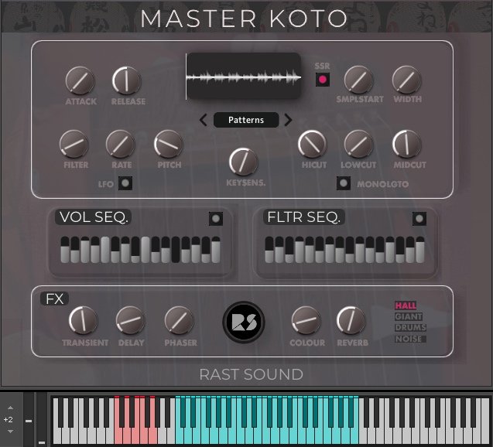This screenshot has height=447, width=493.
Task: Click the Smplstart knob
Action: pyautogui.click(x=358, y=80)
